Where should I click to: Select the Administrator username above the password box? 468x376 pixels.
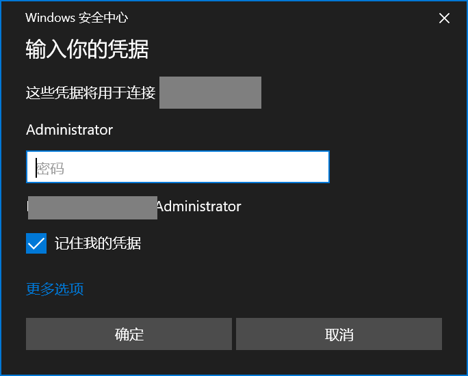pyautogui.click(x=69, y=130)
